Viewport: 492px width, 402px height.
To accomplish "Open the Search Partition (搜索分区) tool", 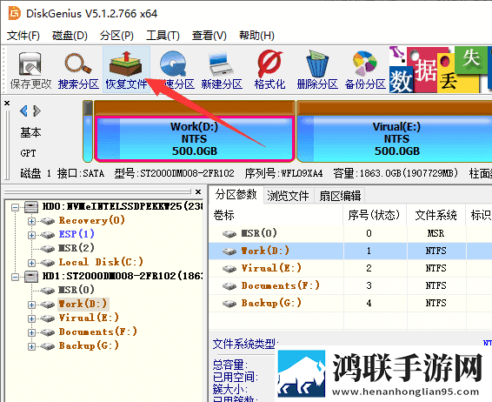I will click(78, 70).
